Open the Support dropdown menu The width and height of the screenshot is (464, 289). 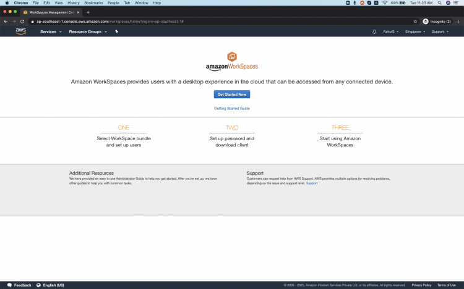pyautogui.click(x=440, y=31)
